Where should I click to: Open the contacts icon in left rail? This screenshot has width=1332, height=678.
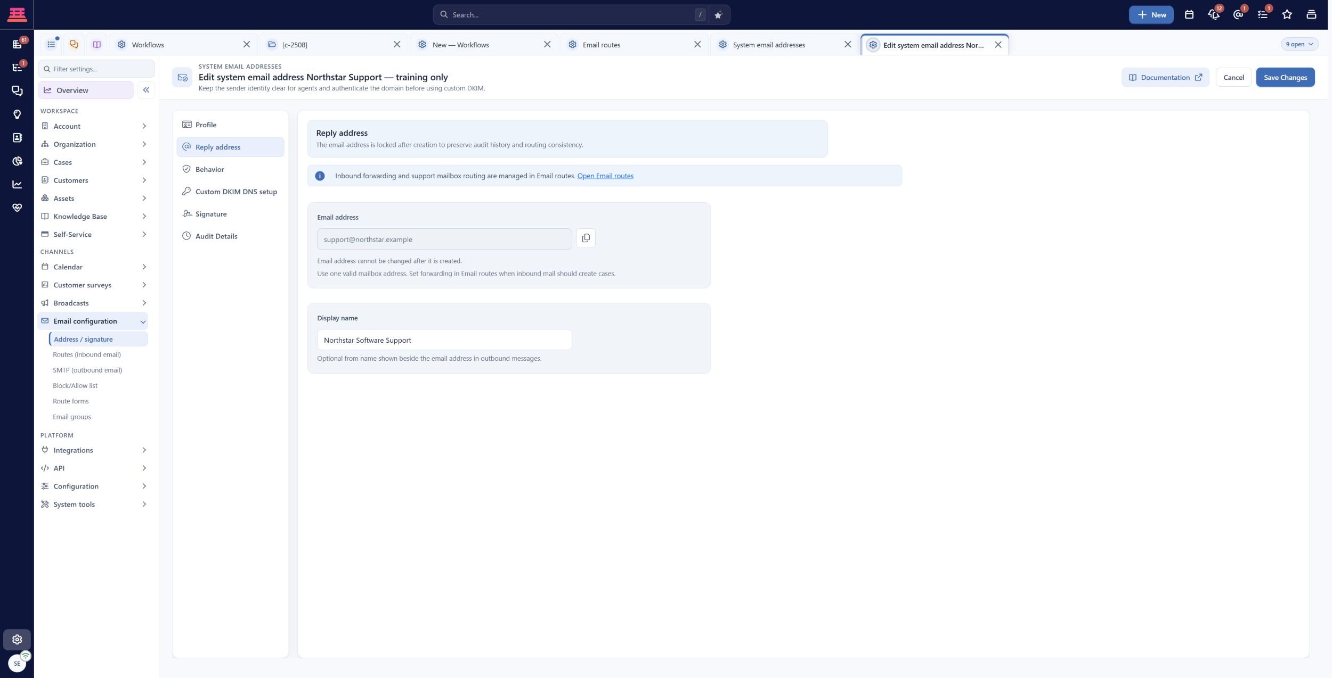tap(17, 138)
